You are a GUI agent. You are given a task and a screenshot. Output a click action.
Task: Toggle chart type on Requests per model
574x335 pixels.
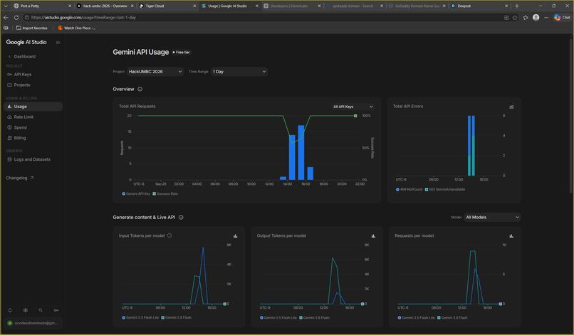(511, 236)
